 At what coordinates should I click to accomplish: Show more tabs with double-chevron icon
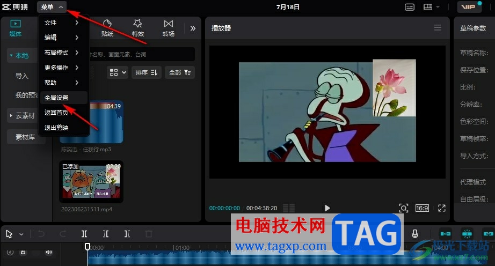tap(193, 28)
